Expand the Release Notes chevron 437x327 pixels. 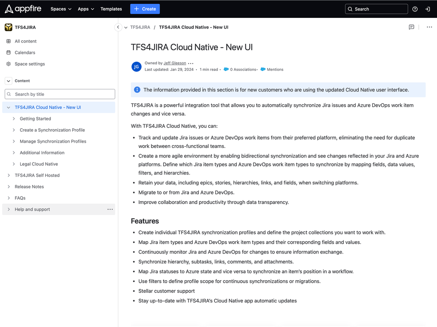click(9, 186)
